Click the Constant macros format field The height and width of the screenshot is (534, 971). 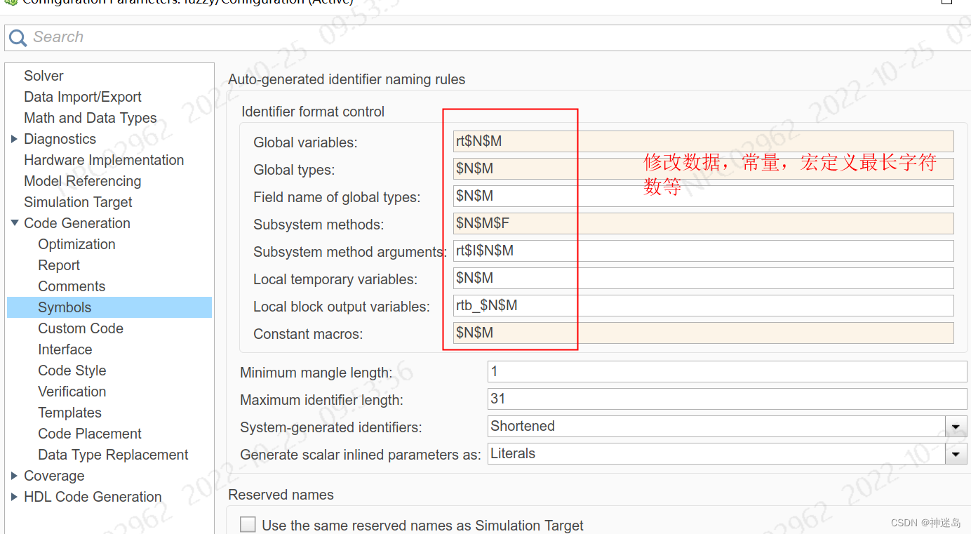point(704,333)
